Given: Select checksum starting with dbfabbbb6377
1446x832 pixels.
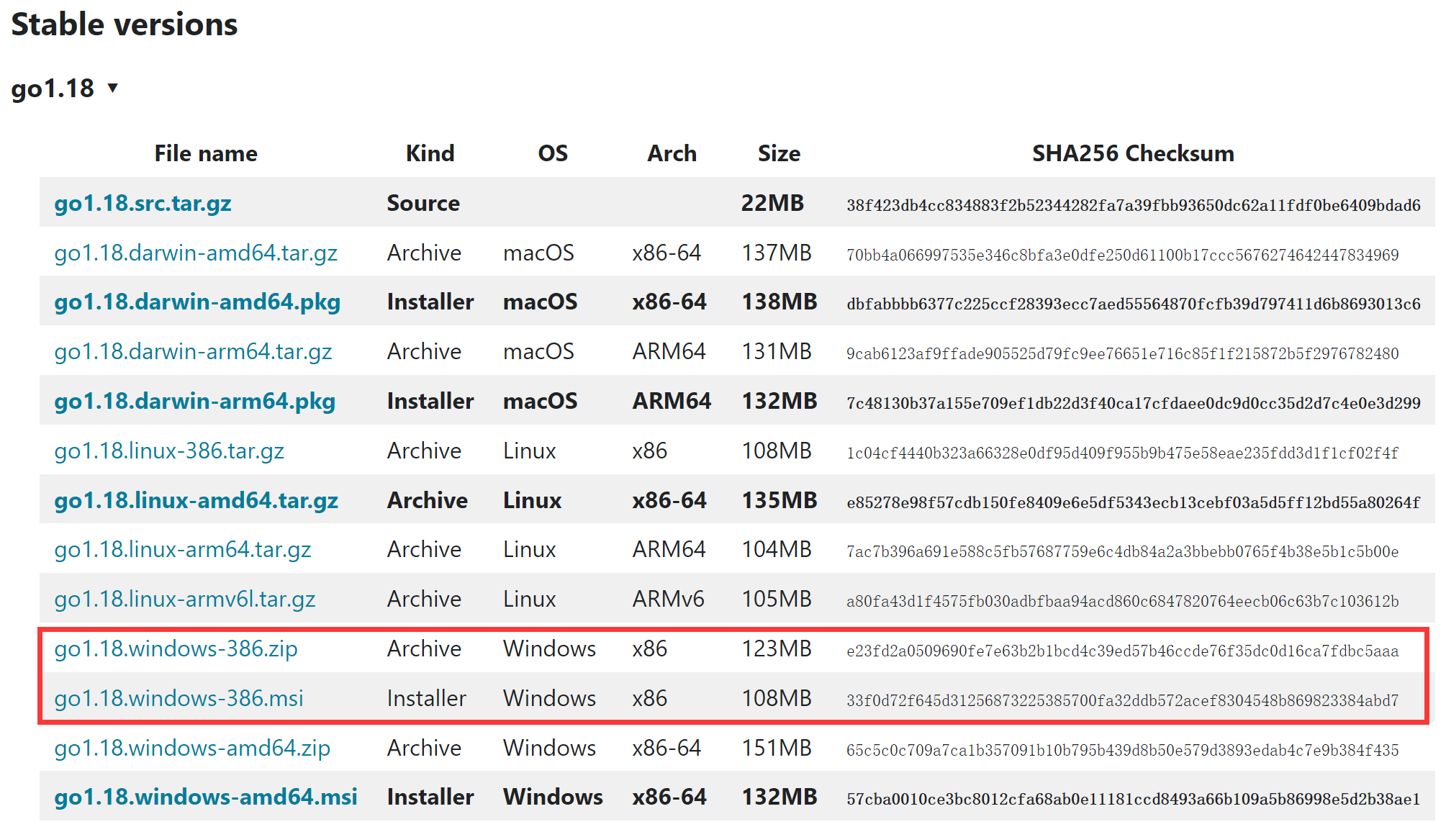Looking at the screenshot, I should [x=1134, y=304].
